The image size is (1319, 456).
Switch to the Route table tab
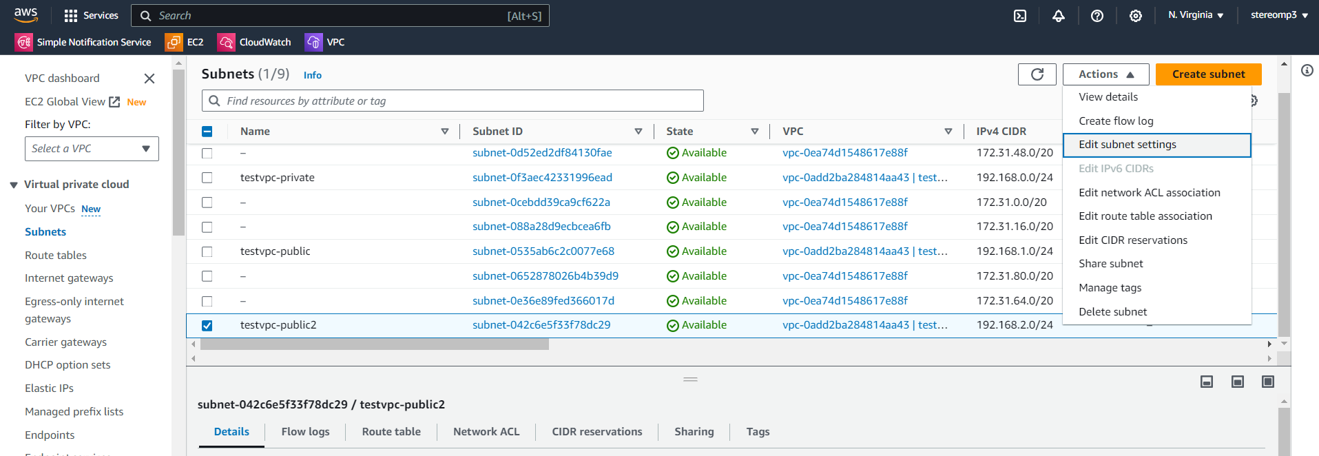click(391, 432)
